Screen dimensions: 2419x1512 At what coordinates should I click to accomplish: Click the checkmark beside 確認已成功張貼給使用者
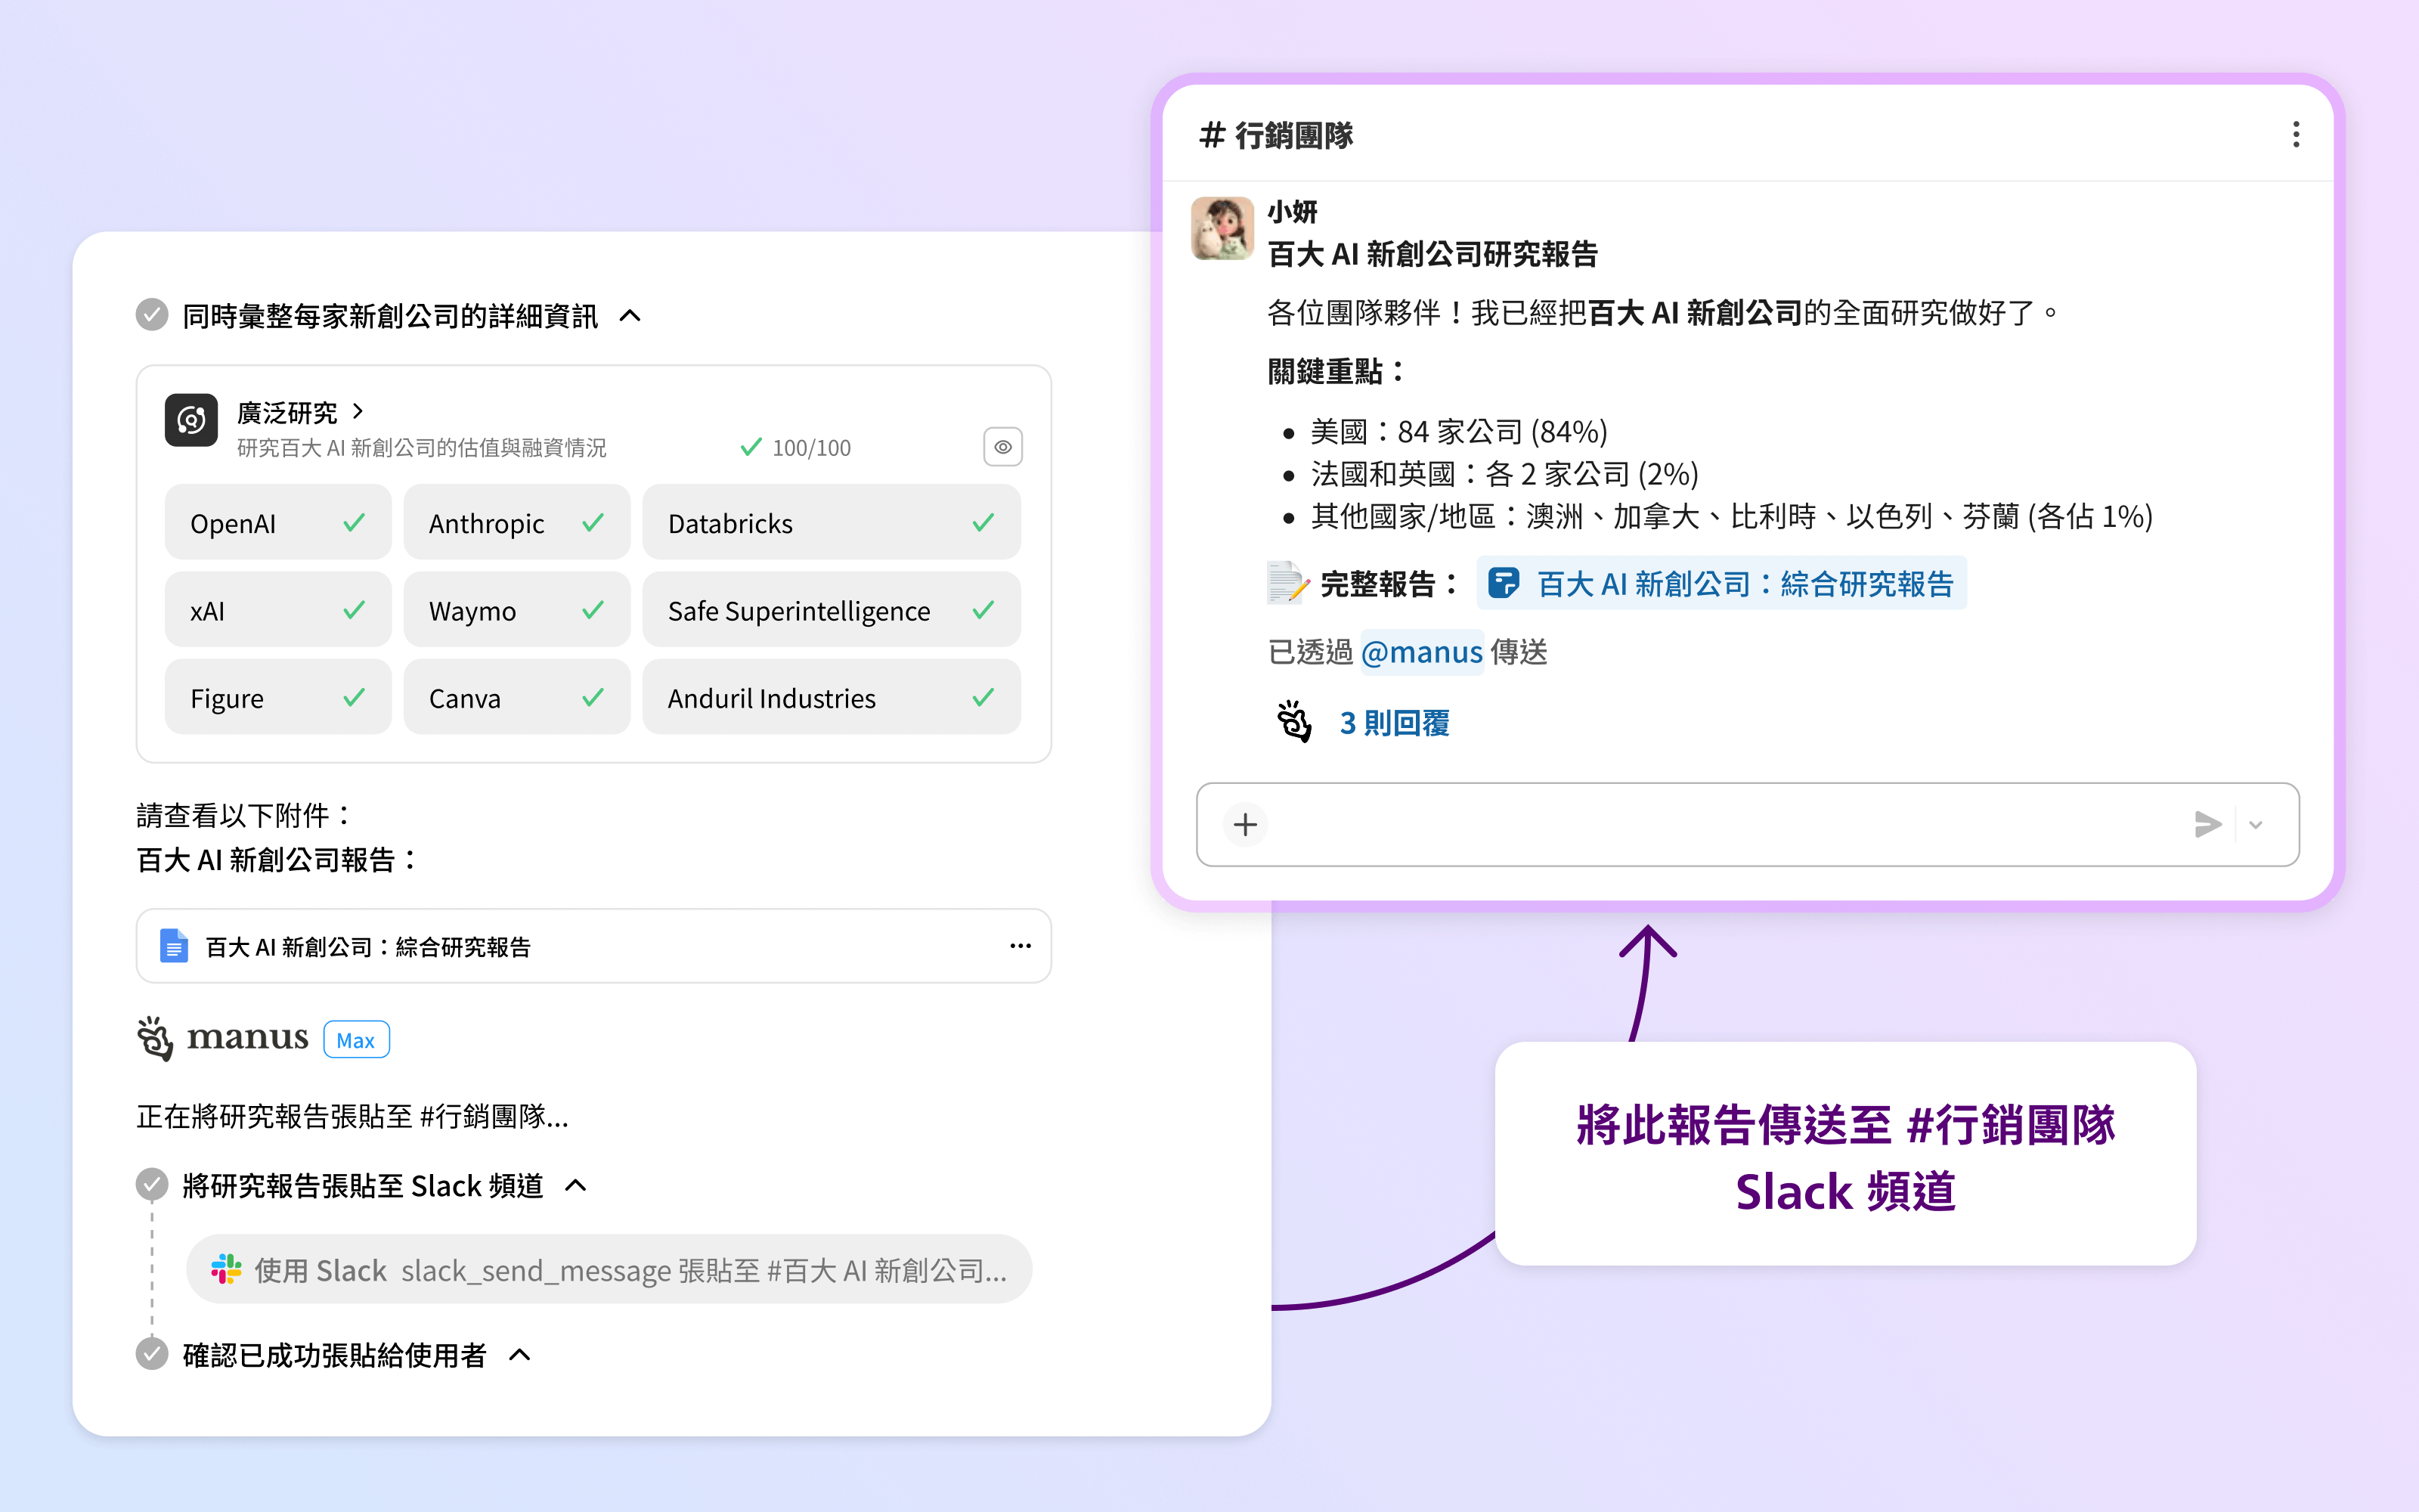(x=152, y=1354)
